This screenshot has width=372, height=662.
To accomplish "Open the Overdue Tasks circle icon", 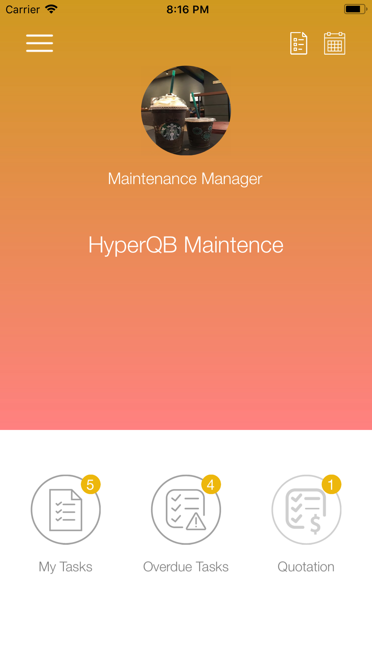I will point(186,510).
